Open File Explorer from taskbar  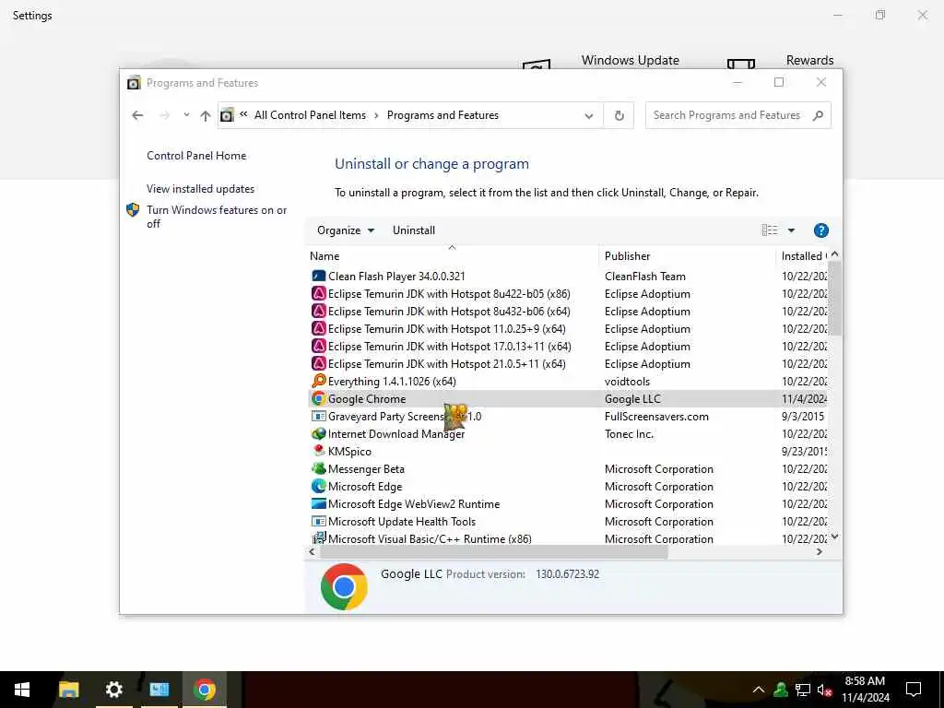pyautogui.click(x=68, y=690)
